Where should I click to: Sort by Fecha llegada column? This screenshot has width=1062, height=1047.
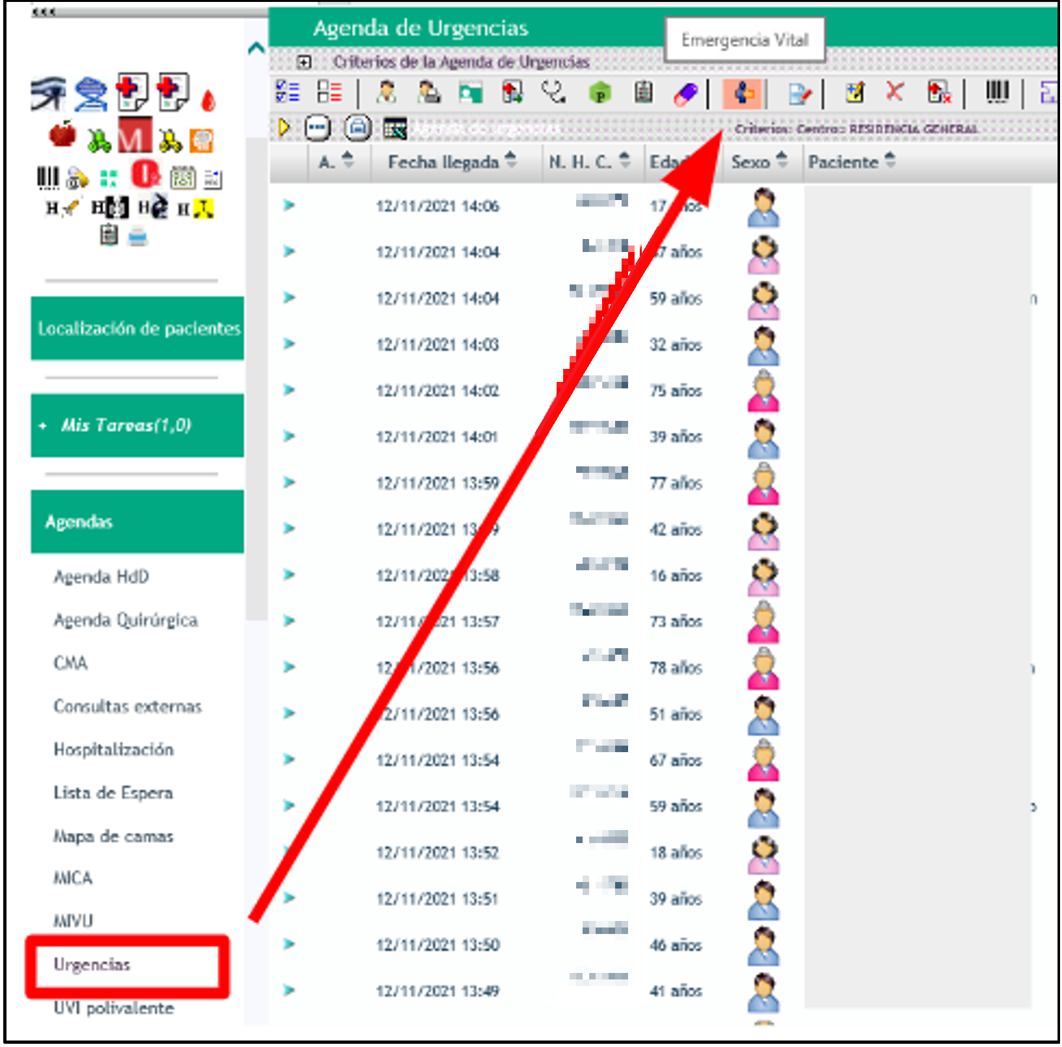[511, 160]
